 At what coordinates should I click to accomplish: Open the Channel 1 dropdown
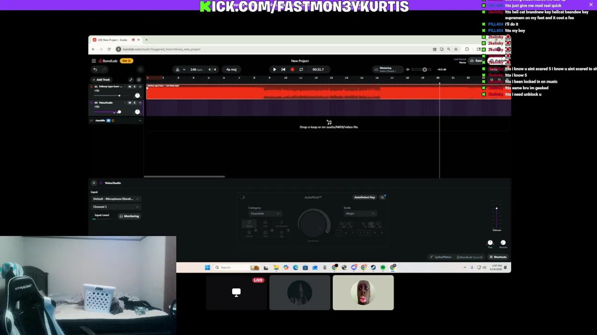116,207
